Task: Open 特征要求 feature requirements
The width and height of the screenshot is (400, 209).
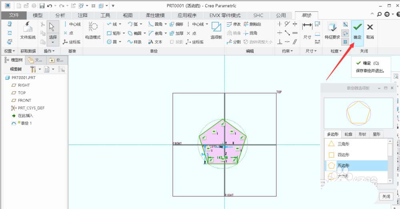Action: point(332,31)
